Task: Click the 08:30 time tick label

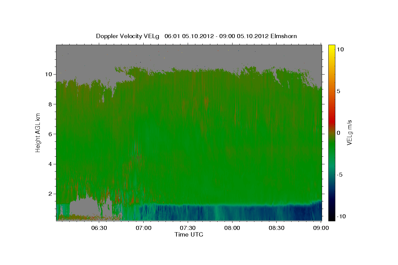Action: [277, 228]
